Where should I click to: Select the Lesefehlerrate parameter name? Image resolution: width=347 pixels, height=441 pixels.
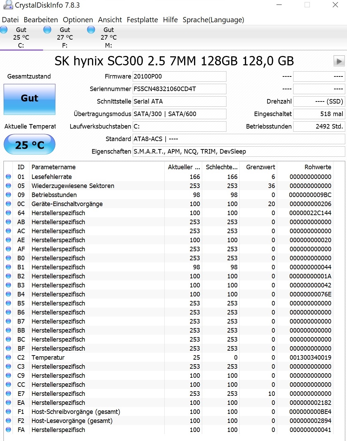click(x=52, y=177)
